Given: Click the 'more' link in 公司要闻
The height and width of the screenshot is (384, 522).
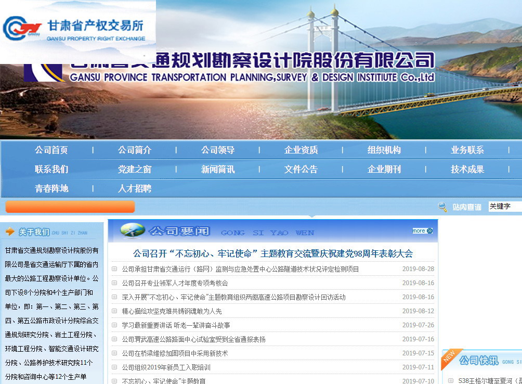Looking at the screenshot, I should coord(423,231).
